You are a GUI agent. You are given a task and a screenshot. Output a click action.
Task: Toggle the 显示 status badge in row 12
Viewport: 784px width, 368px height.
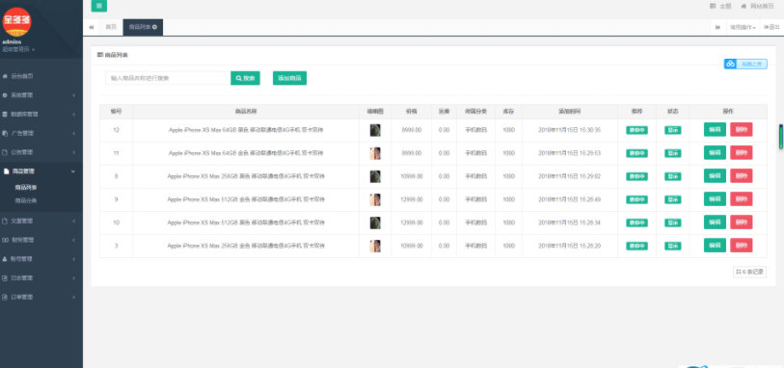(672, 130)
